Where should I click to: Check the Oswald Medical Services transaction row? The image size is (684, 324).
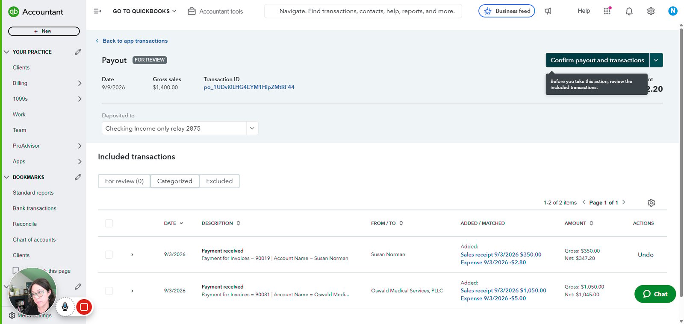[x=109, y=291]
